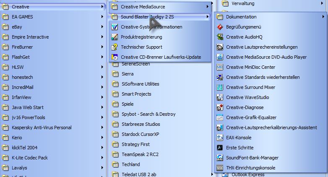The width and height of the screenshot is (328, 177).
Task: Open the EAX-Konsole icon
Action: 220,138
